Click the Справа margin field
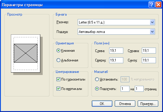163x112 pixels. pyautogui.click(x=149, y=51)
